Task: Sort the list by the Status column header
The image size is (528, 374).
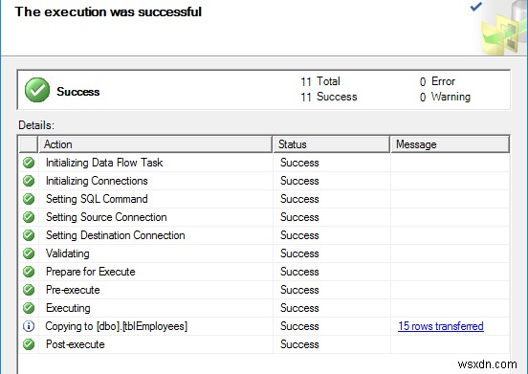Action: pyautogui.click(x=331, y=144)
